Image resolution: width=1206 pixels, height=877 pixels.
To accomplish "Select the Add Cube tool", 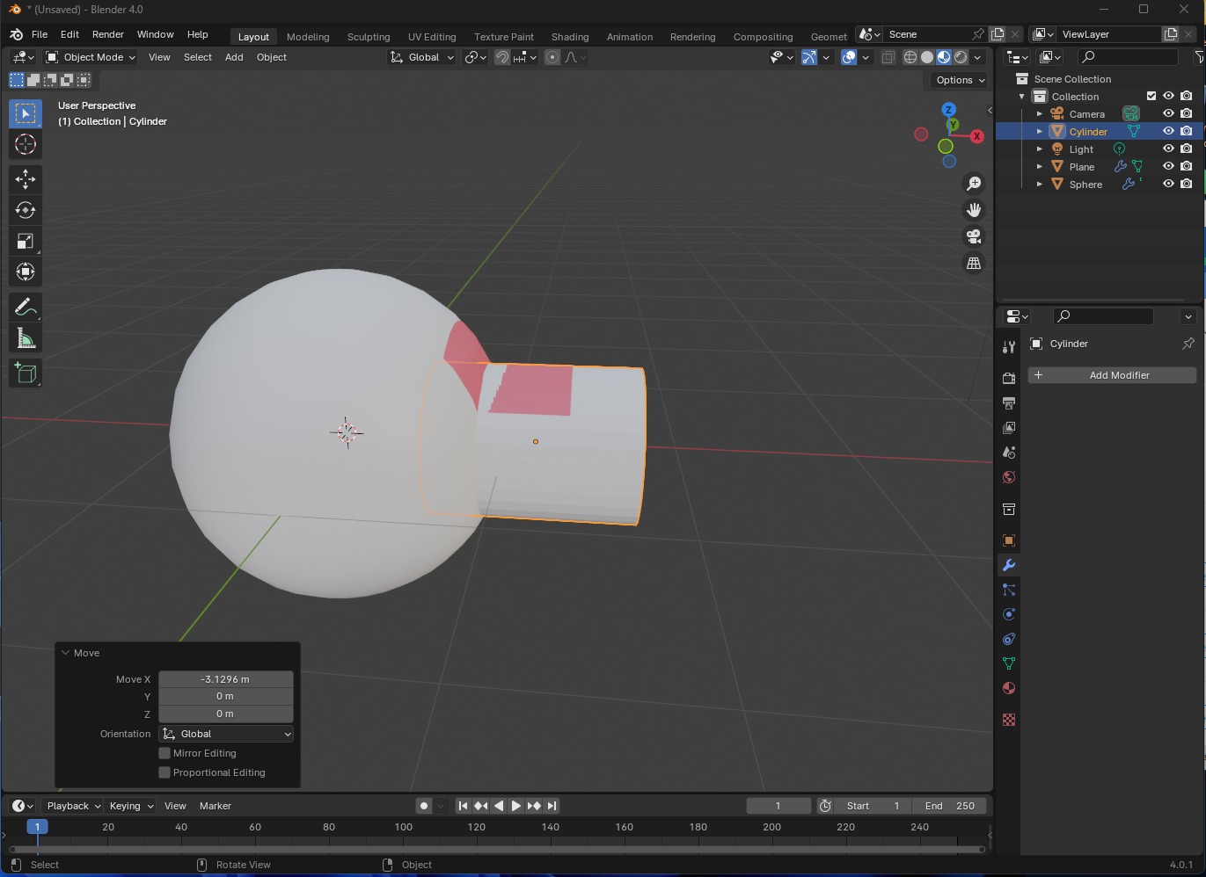I will click(x=26, y=373).
